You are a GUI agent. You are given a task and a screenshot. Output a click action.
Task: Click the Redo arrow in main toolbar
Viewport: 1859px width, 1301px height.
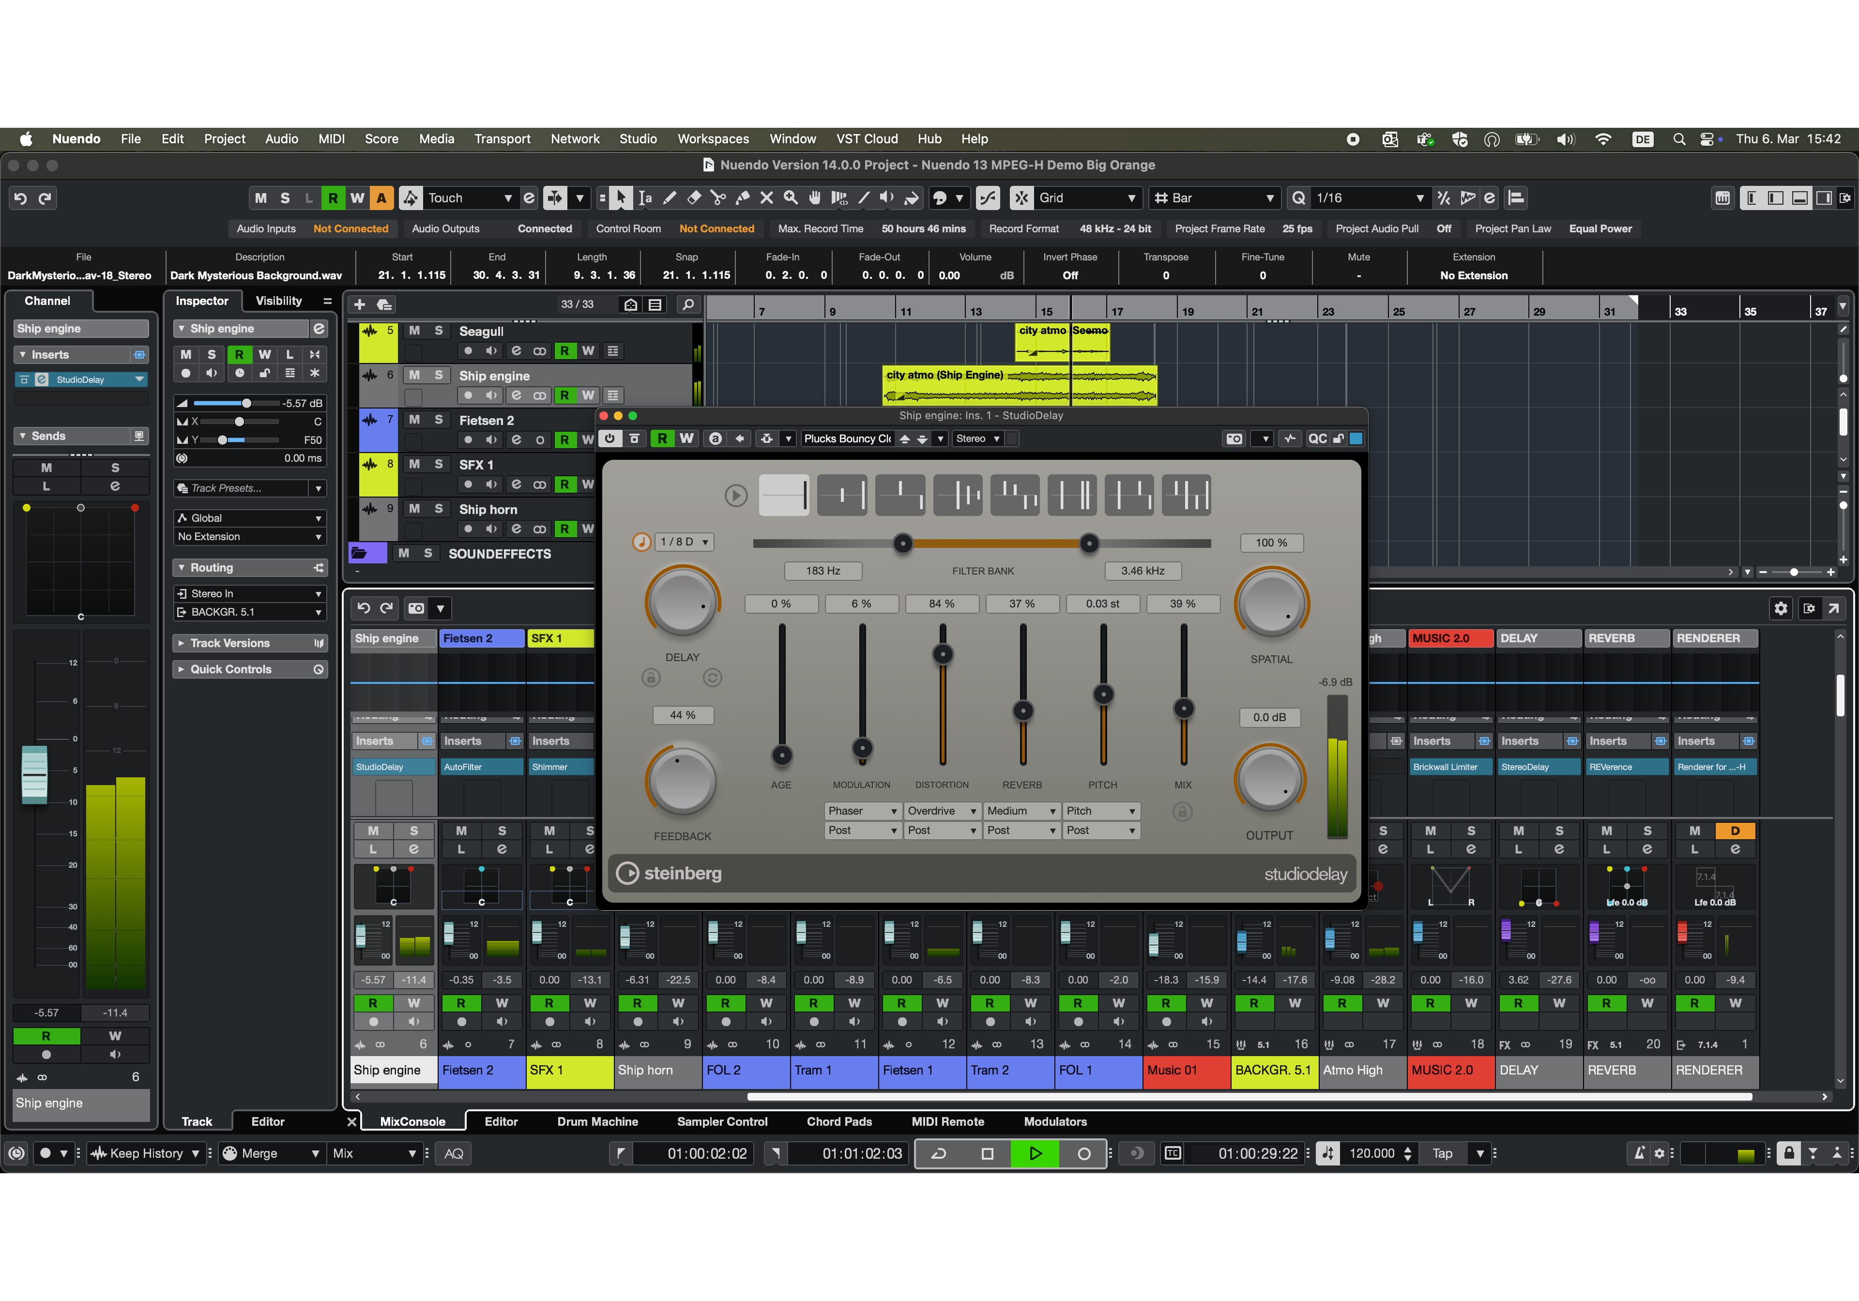[x=46, y=198]
